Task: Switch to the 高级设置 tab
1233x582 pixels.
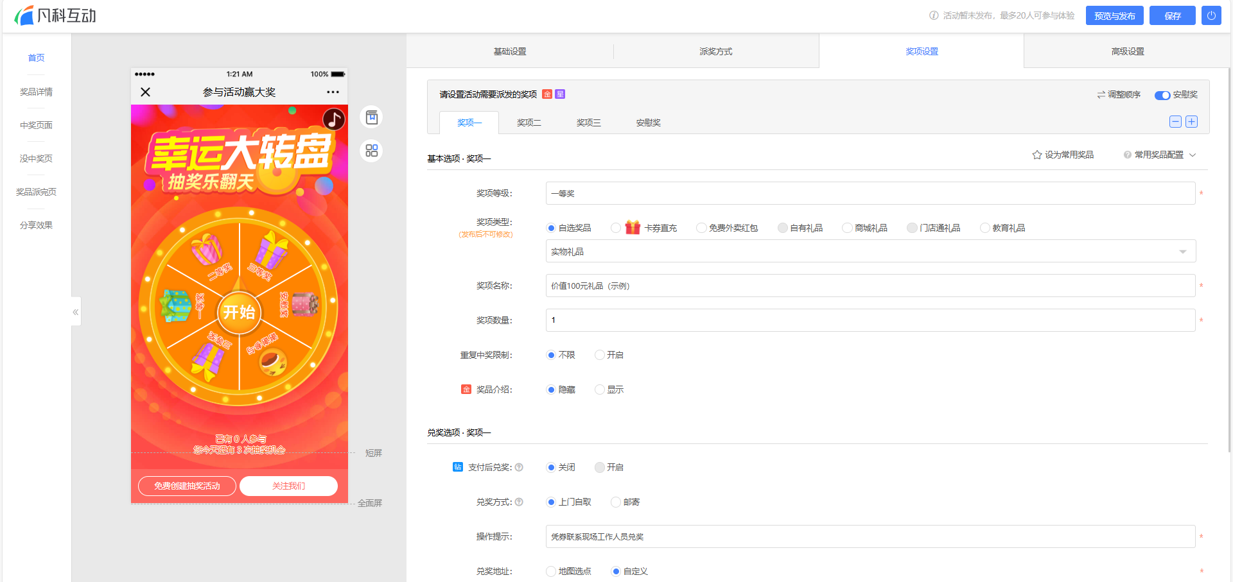Action: click(1127, 51)
